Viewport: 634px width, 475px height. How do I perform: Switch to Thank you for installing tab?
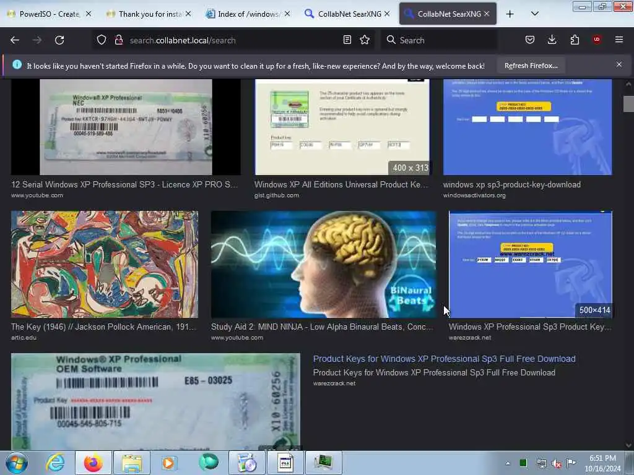147,14
